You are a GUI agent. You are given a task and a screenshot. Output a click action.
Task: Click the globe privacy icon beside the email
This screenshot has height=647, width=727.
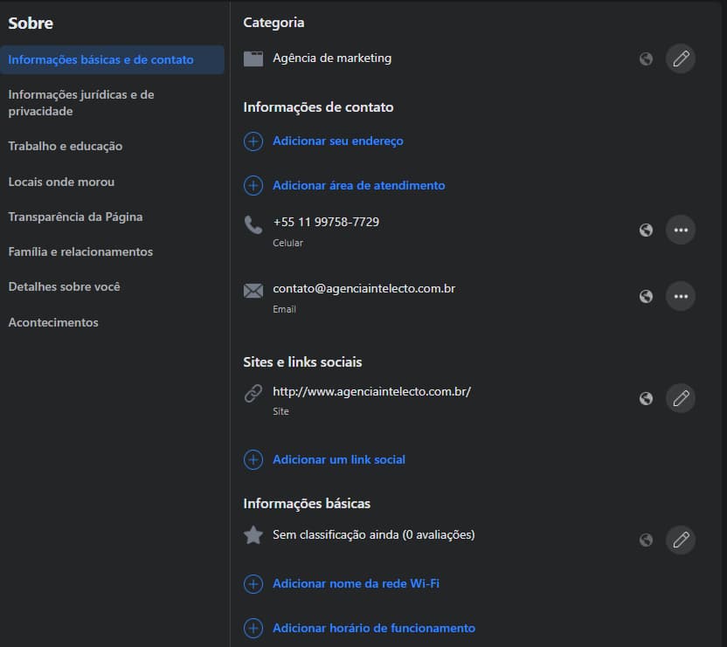(x=646, y=296)
